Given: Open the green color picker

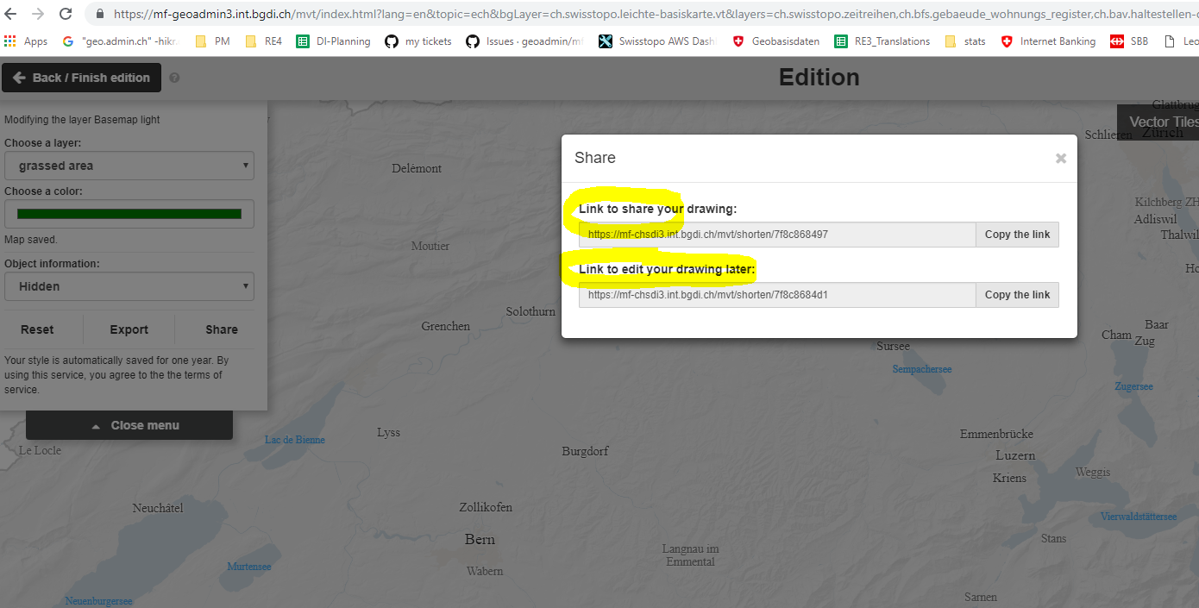Looking at the screenshot, I should (x=129, y=213).
